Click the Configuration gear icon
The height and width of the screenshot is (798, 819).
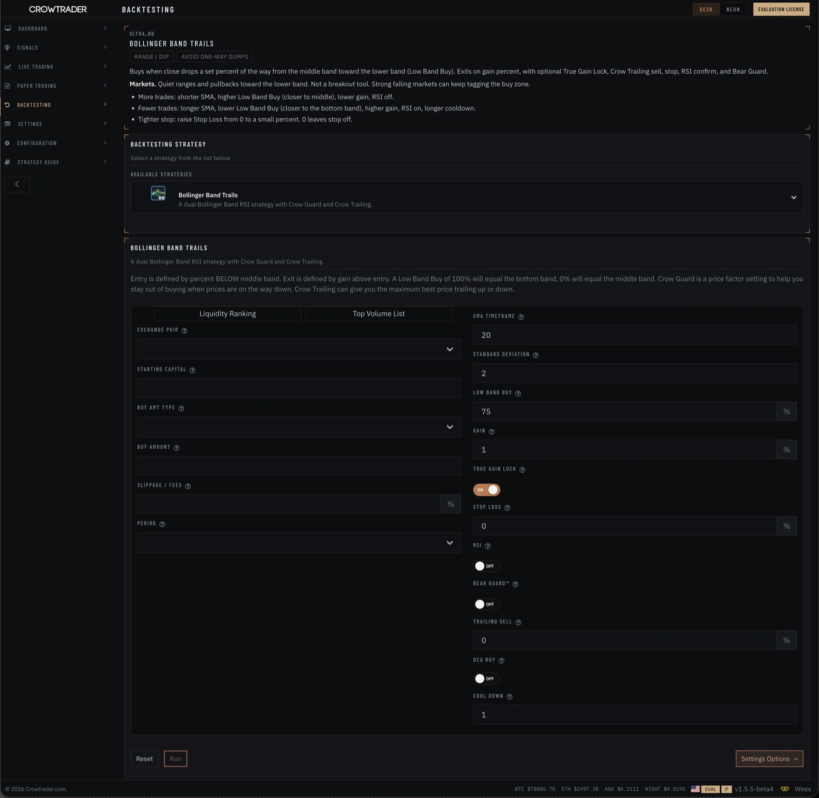(7, 143)
